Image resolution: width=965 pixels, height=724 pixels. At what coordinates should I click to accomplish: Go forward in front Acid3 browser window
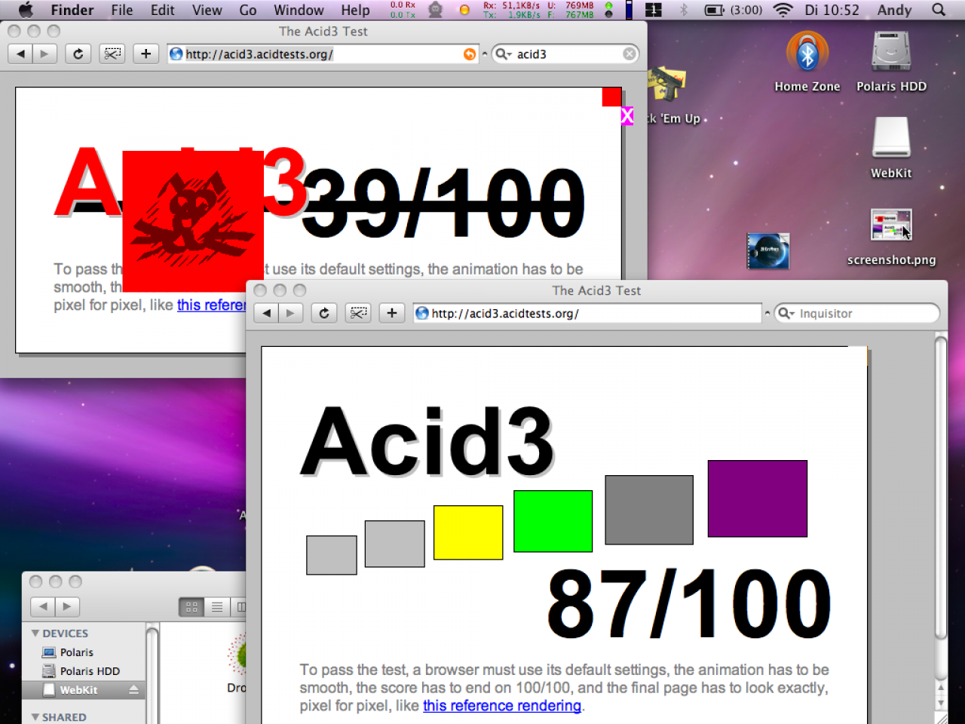(x=290, y=313)
